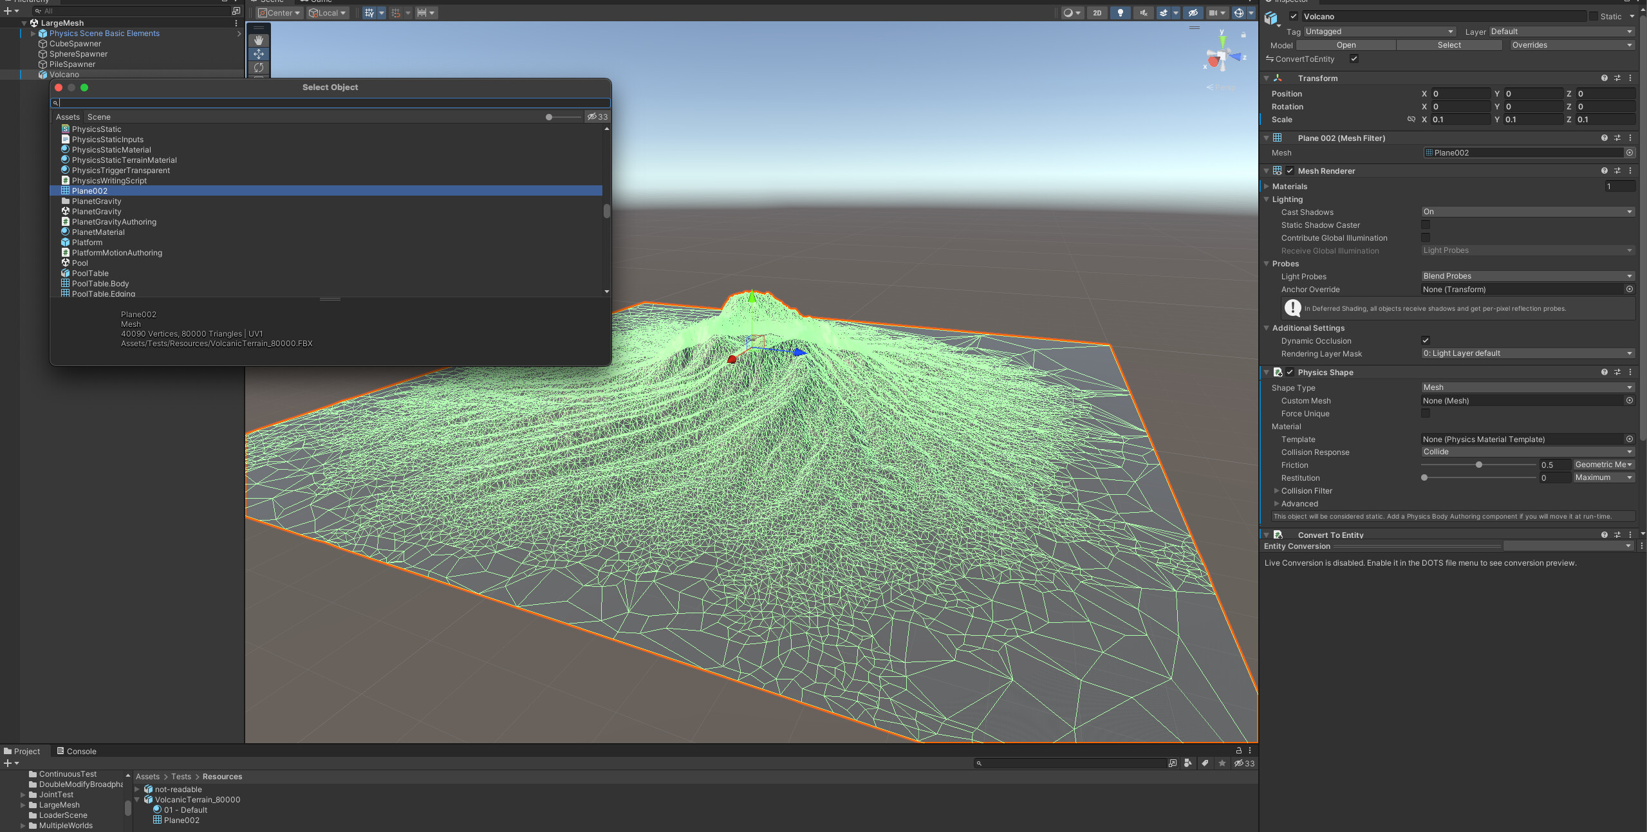The width and height of the screenshot is (1647, 832).
Task: Select the Move tool in the toolbar
Action: pos(259,54)
